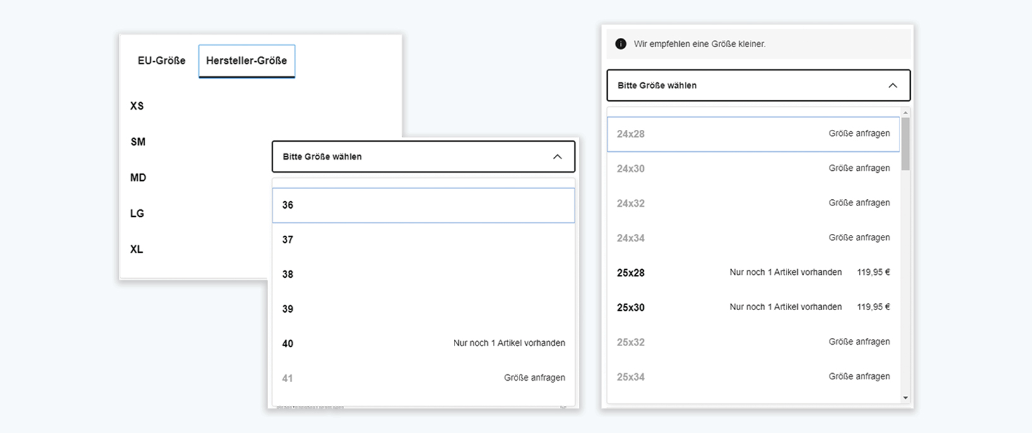1032x433 pixels.
Task: Select shoe size 36 option
Action: 423,205
